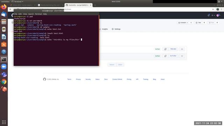Open the View menu in Terminal
The height and width of the screenshot is (126, 224).
(25, 14)
